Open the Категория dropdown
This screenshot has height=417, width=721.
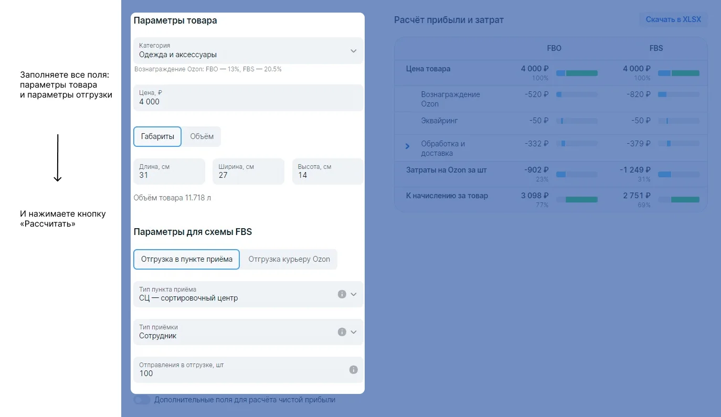[x=353, y=51]
